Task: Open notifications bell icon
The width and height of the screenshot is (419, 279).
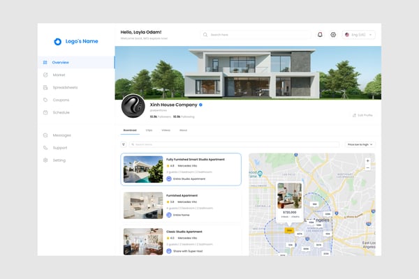Action: [x=320, y=35]
